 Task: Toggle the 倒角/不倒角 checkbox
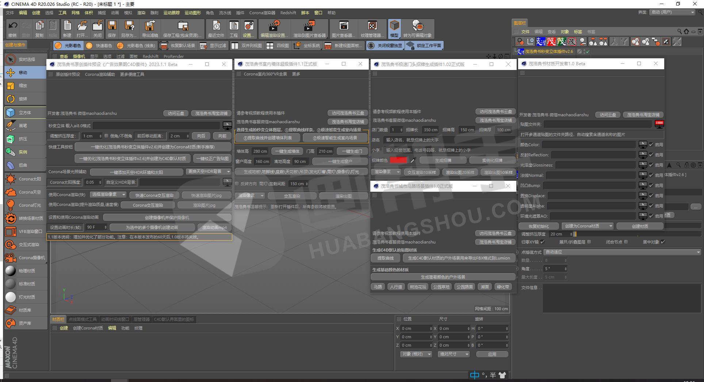106,136
